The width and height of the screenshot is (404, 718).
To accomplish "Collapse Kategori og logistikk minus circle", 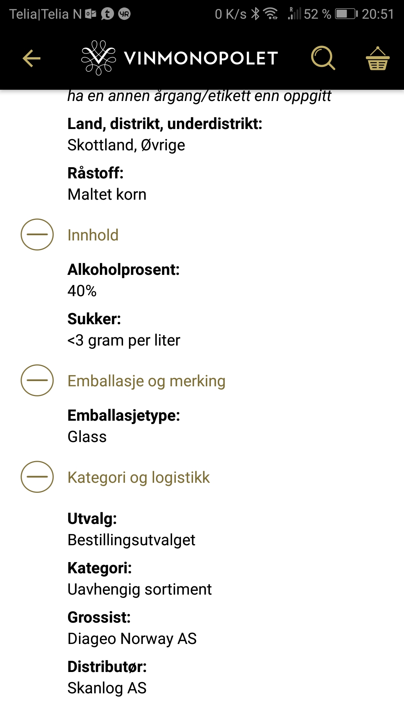I will (37, 477).
